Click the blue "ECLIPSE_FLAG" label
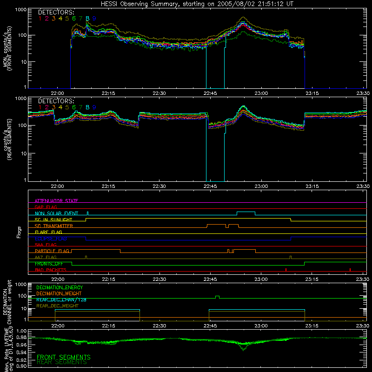This screenshot has width=372, height=372. [x=51, y=239]
